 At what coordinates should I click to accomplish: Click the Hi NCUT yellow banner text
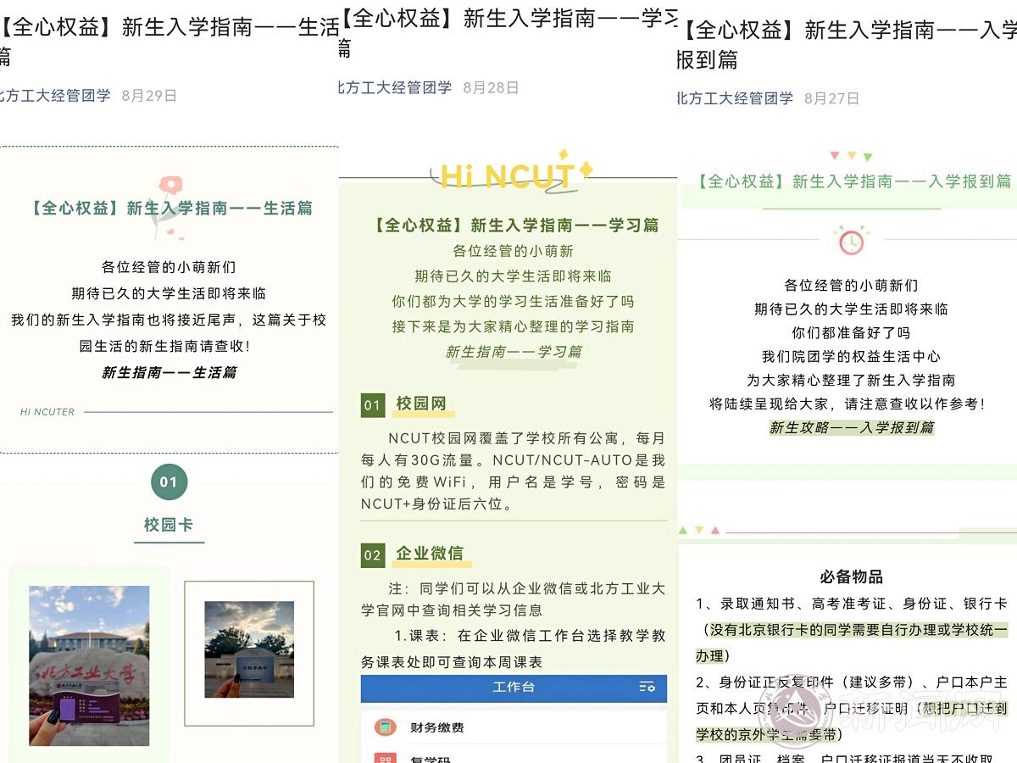point(507,176)
